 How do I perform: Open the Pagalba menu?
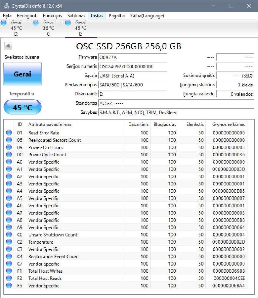click(x=116, y=16)
